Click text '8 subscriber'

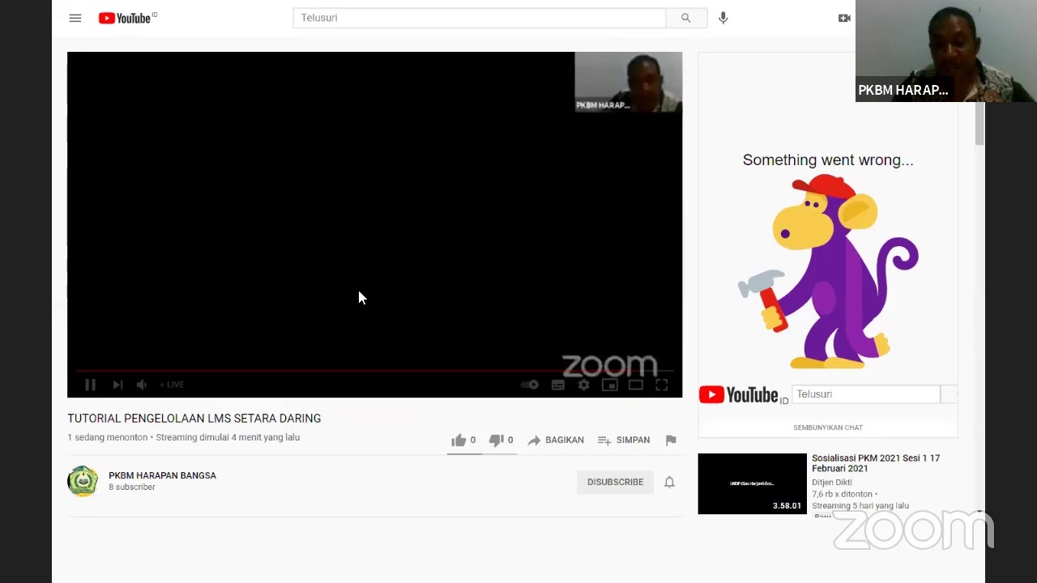point(132,487)
